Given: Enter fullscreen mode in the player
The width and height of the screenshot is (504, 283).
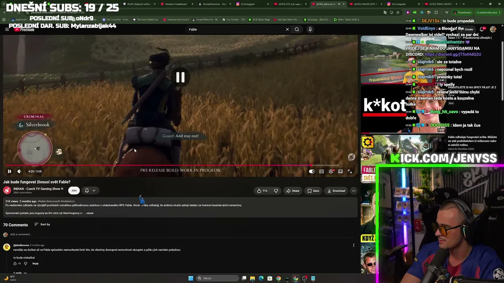Looking at the screenshot, I should point(350,171).
